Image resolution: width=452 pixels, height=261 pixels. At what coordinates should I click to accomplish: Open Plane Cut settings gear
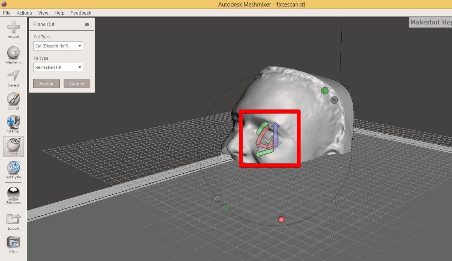click(x=87, y=24)
